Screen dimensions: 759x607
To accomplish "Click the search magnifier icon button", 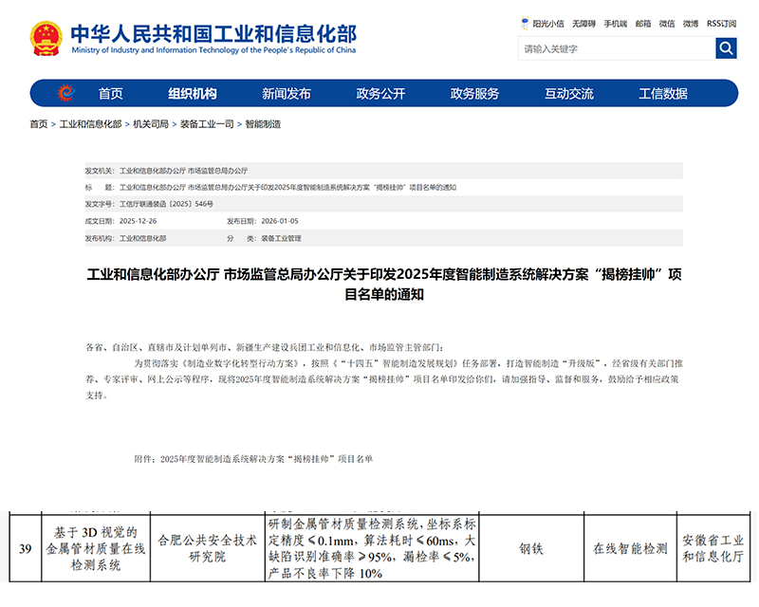I will 726,48.
